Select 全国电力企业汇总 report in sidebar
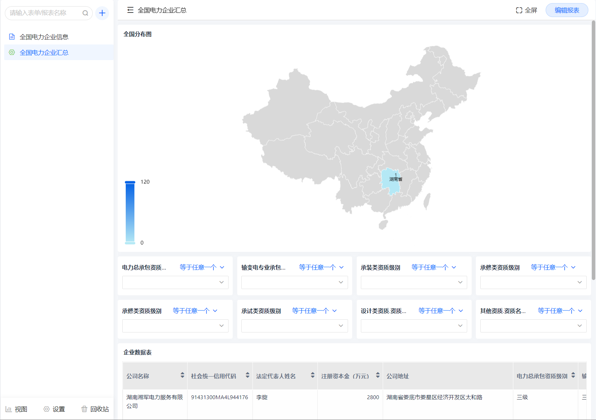Viewport: 596px width, 420px height. (44, 52)
